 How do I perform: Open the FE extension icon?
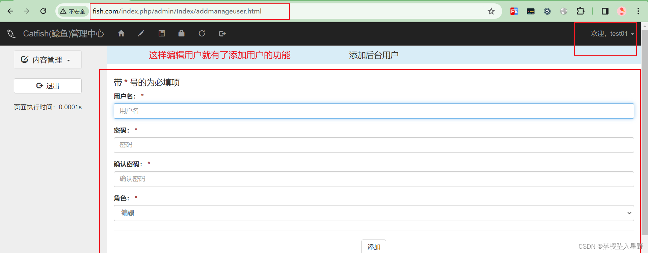click(514, 11)
